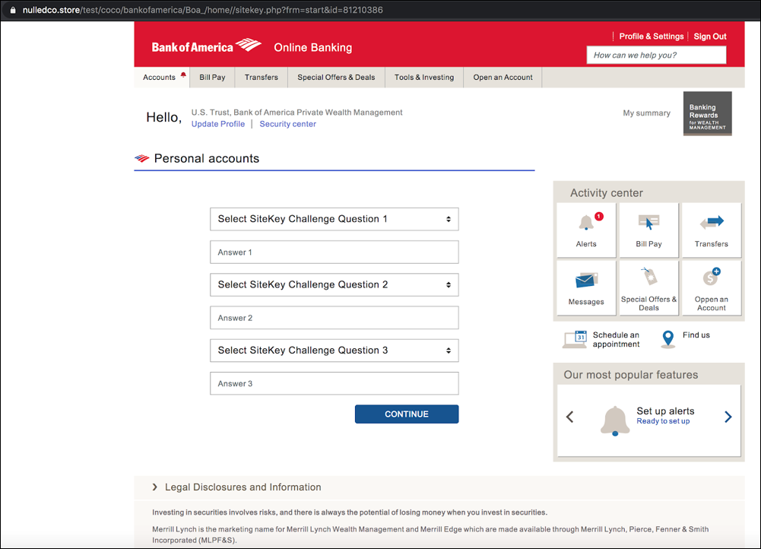Image resolution: width=761 pixels, height=549 pixels.
Task: Click the Alerts bell icon in Activity center
Action: click(586, 222)
